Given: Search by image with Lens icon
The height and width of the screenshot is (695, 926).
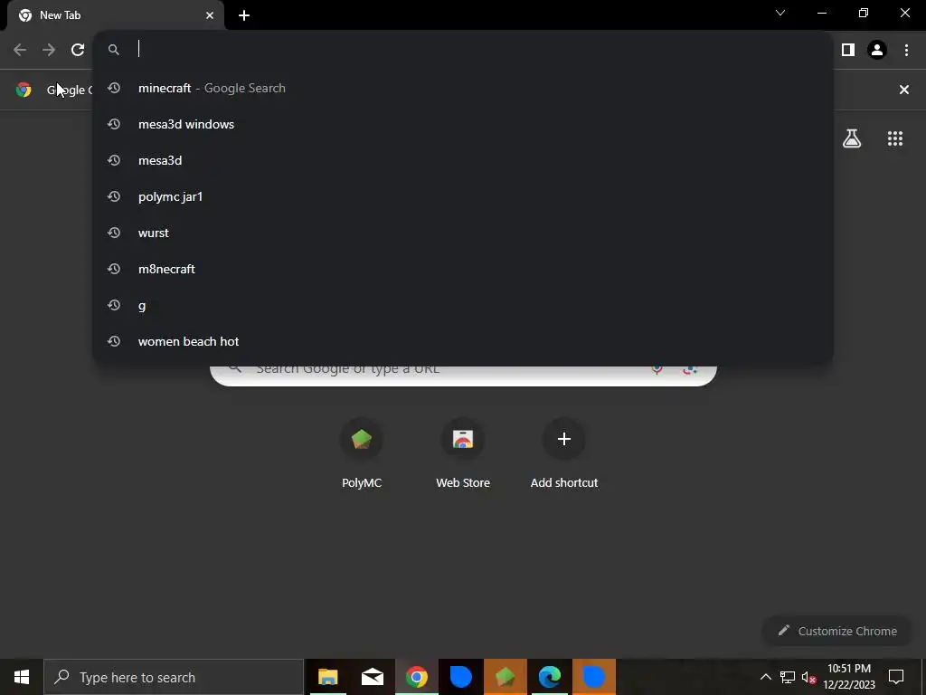Looking at the screenshot, I should point(690,370).
